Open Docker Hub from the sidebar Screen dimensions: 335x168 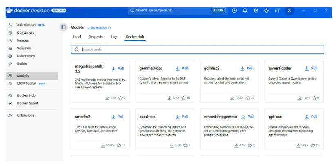[x=26, y=95]
